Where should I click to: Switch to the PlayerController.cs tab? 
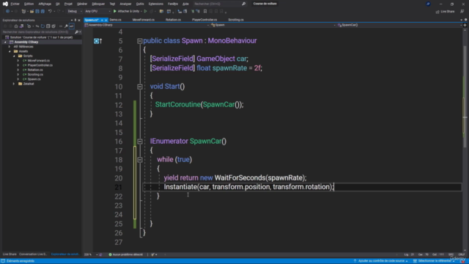[204, 20]
